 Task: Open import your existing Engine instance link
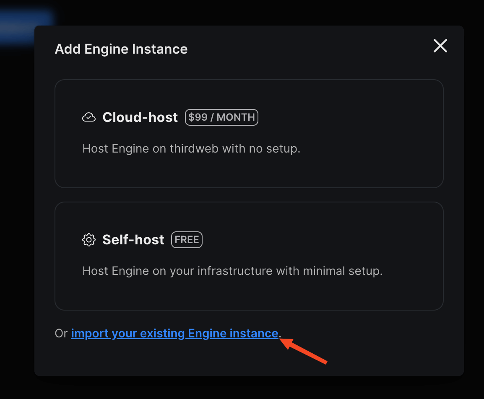pyautogui.click(x=175, y=333)
